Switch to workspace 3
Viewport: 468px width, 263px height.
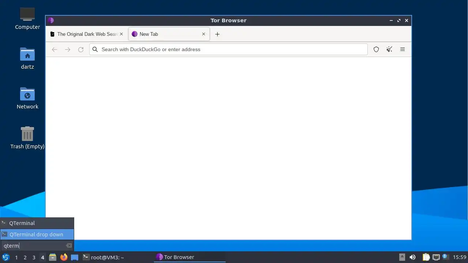[x=34, y=258]
